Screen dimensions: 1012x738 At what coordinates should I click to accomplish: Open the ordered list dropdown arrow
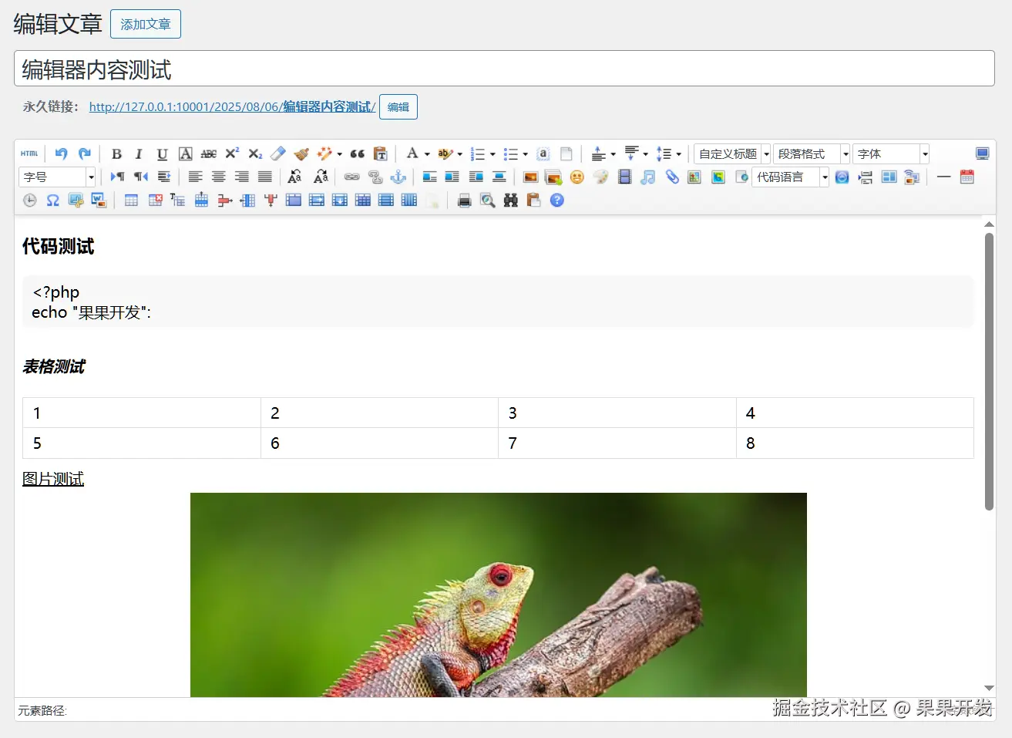click(493, 154)
